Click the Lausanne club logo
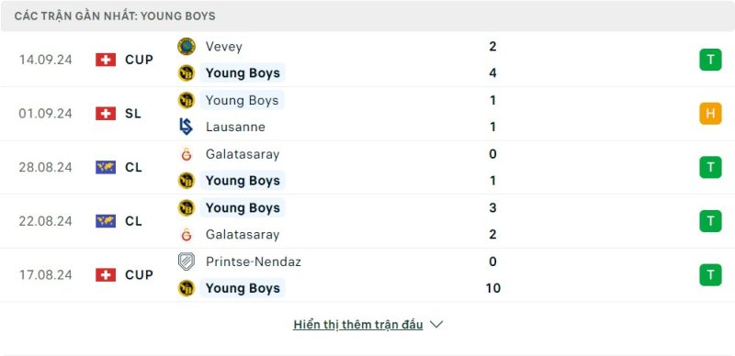 (187, 127)
